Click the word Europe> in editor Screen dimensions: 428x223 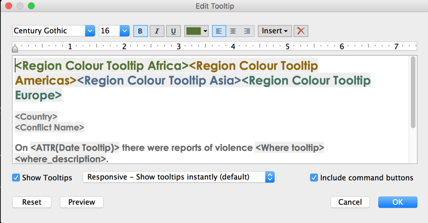click(39, 95)
